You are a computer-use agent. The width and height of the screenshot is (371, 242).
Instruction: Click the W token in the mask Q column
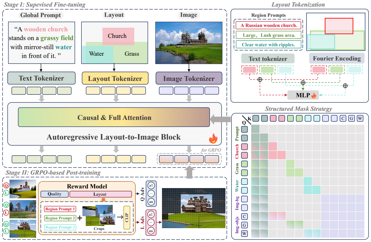pos(244,234)
